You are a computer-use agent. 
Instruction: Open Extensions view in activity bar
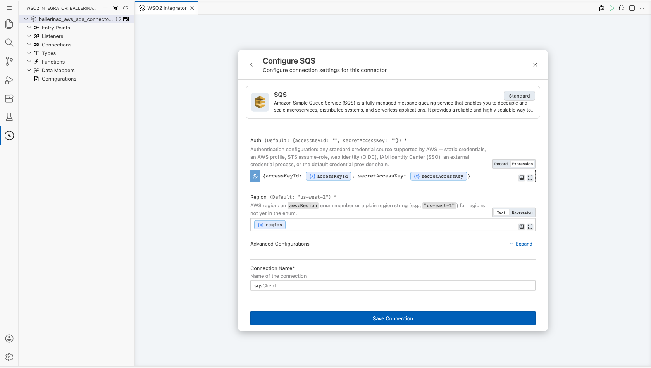pyautogui.click(x=9, y=98)
